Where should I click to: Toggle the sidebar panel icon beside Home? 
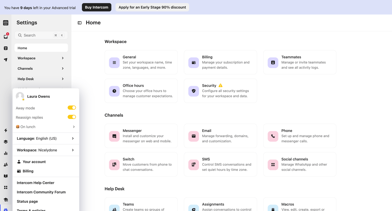click(x=80, y=23)
